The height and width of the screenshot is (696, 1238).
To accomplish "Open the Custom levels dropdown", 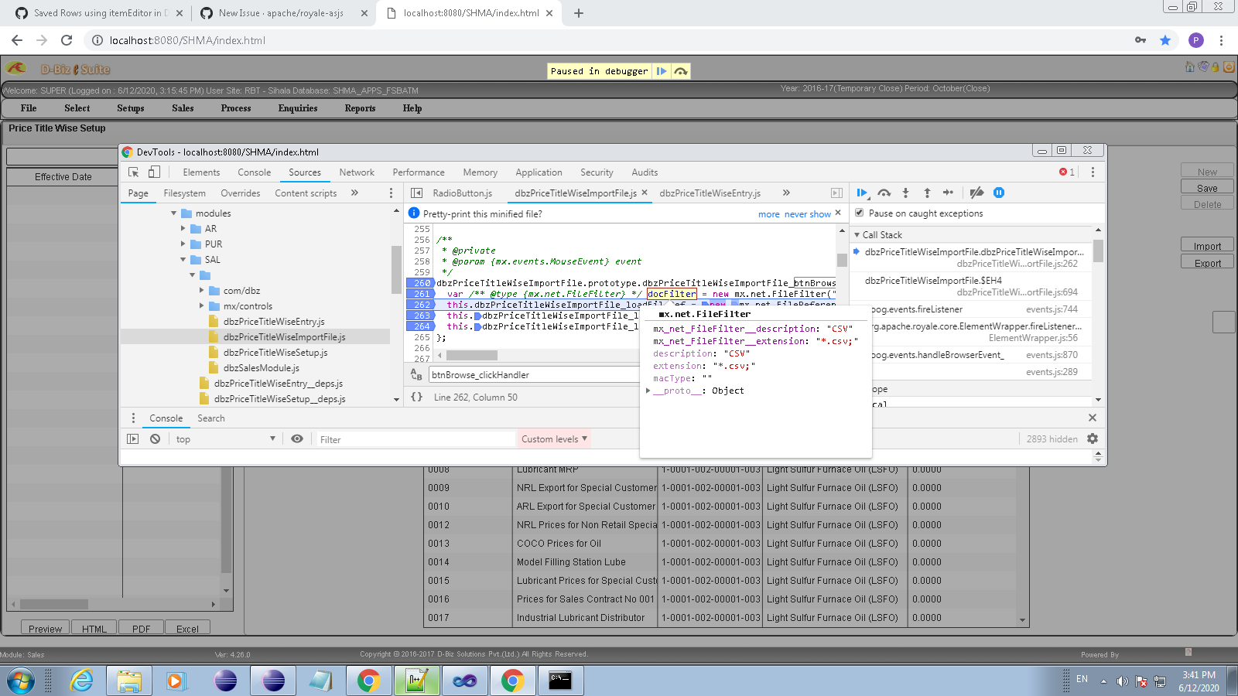I will 553,439.
